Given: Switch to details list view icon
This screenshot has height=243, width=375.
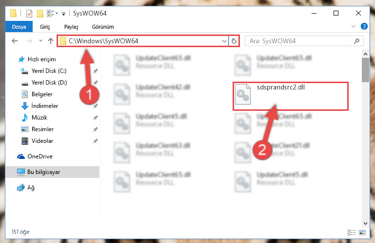Looking at the screenshot, I should coord(351,232).
